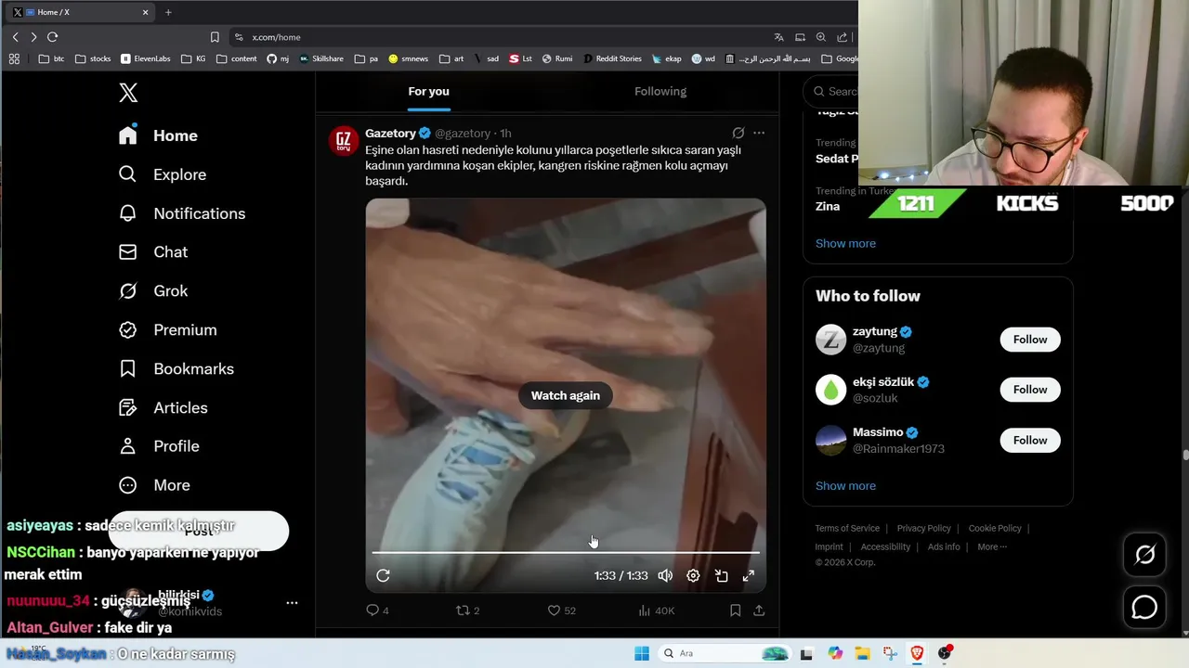Mute the video with the speaker icon
This screenshot has height=668, width=1189.
click(665, 576)
